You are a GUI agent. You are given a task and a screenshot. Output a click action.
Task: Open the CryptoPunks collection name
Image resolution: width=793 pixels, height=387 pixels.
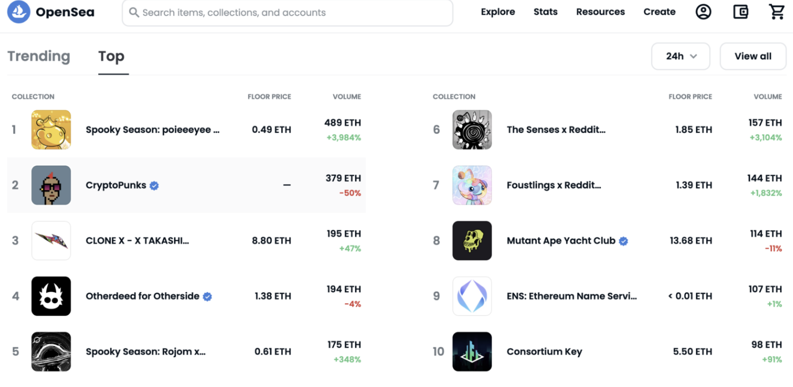coord(116,186)
